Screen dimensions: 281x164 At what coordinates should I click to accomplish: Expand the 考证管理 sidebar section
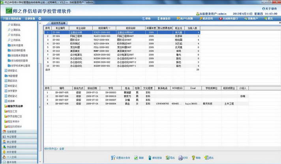(x=19, y=137)
